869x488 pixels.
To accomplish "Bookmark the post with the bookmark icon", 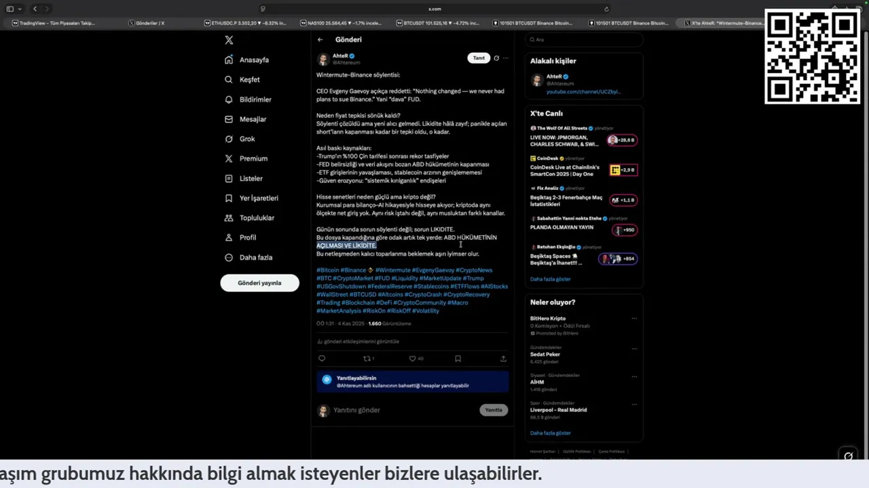I will [458, 359].
